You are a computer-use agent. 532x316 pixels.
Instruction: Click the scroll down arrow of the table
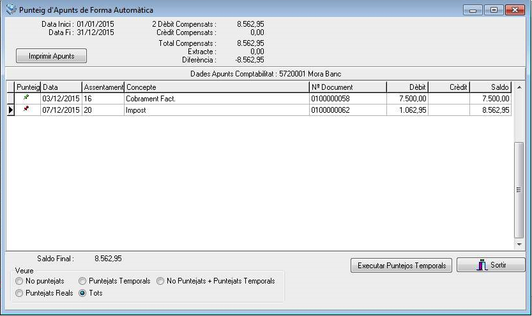point(519,244)
